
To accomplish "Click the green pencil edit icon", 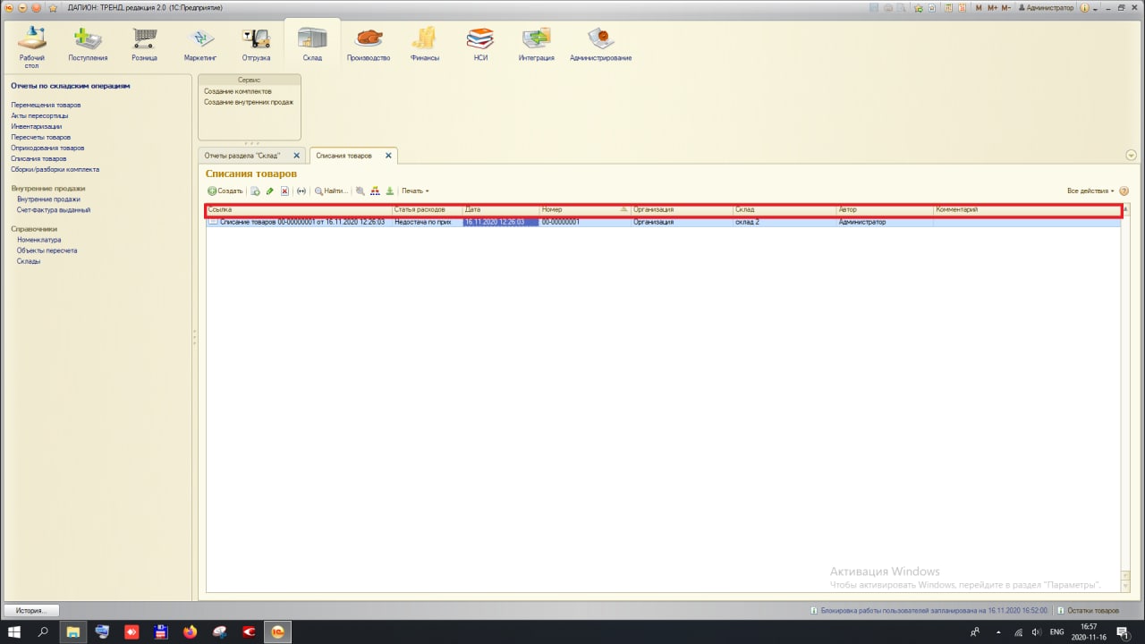I will coord(270,191).
